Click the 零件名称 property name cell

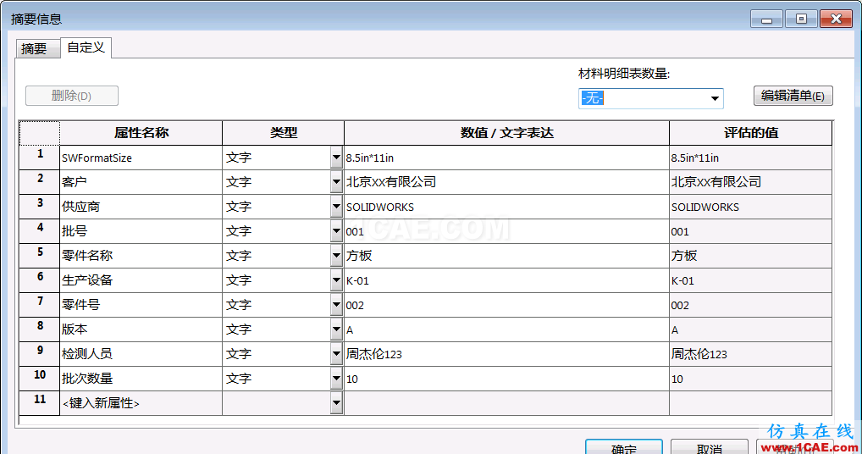click(x=141, y=256)
